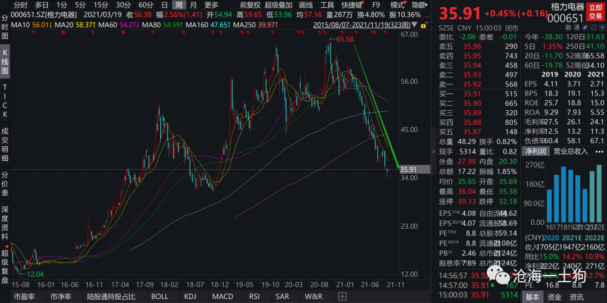Image resolution: width=607 pixels, height=303 pixels.
Task: Switch chart to 日 daily candles
Action: point(165,5)
